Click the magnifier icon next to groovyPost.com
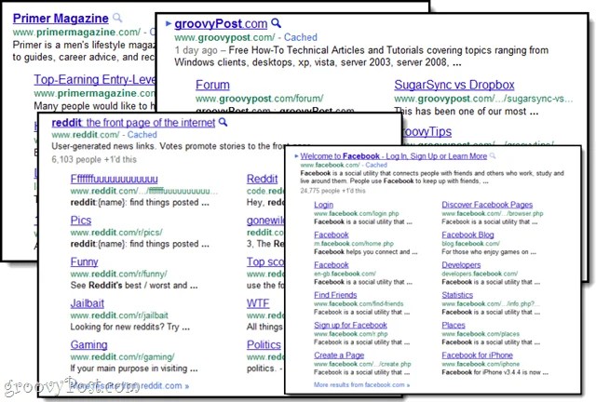 pyautogui.click(x=276, y=23)
